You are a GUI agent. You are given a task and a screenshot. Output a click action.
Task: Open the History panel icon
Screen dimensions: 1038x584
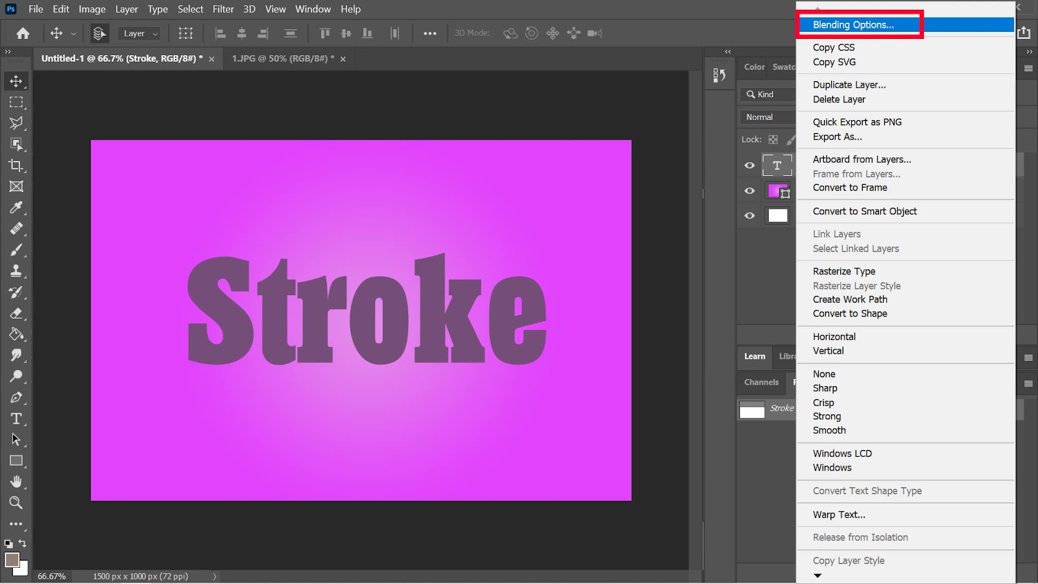719,75
